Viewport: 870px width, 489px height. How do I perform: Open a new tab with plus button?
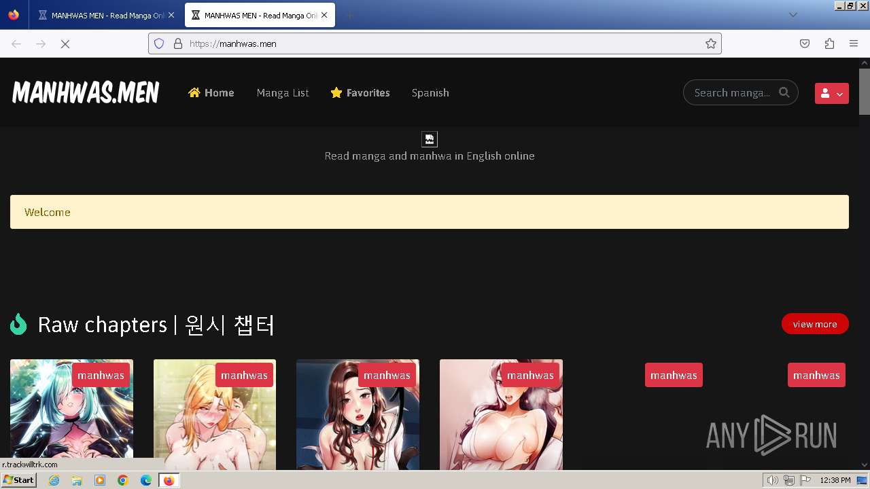coord(349,15)
